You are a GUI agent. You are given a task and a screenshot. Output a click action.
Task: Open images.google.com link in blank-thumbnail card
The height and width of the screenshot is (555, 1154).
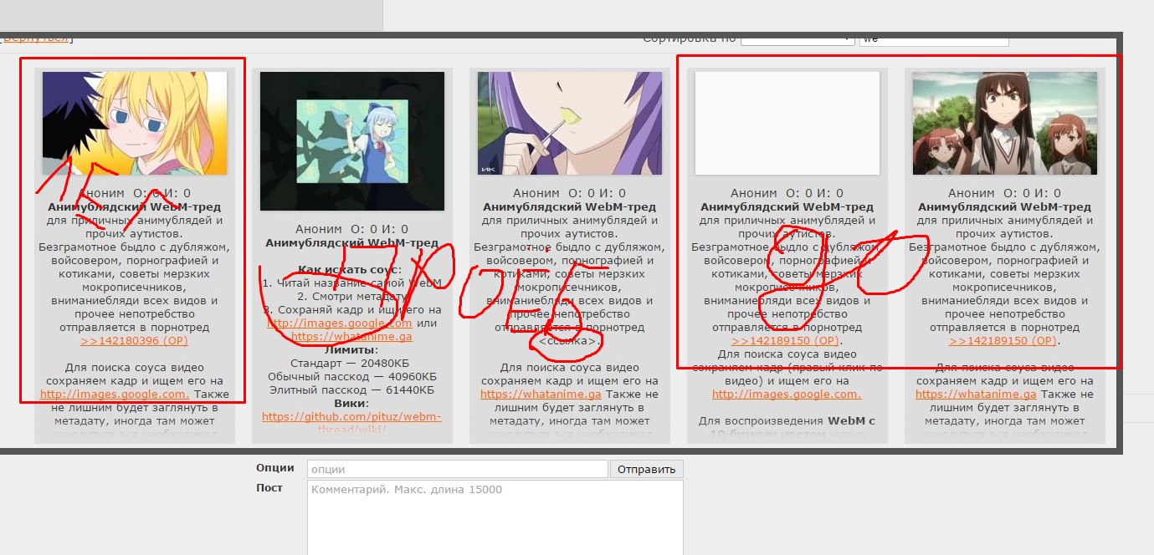(787, 395)
